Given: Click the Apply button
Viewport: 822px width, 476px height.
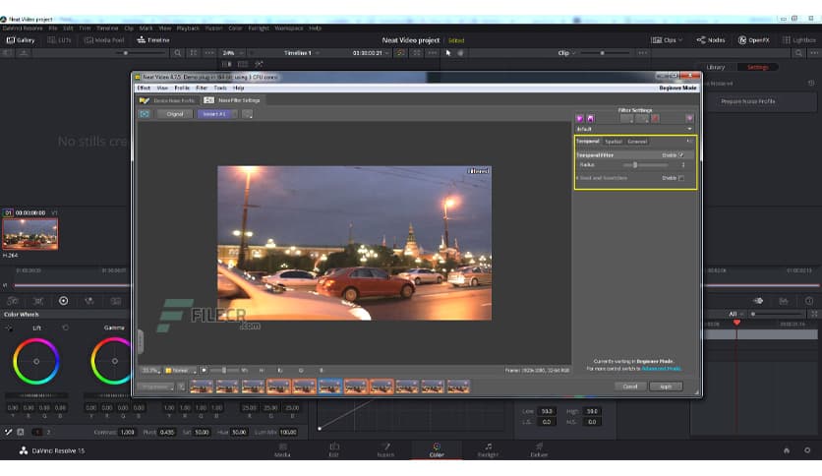Looking at the screenshot, I should click(x=666, y=387).
